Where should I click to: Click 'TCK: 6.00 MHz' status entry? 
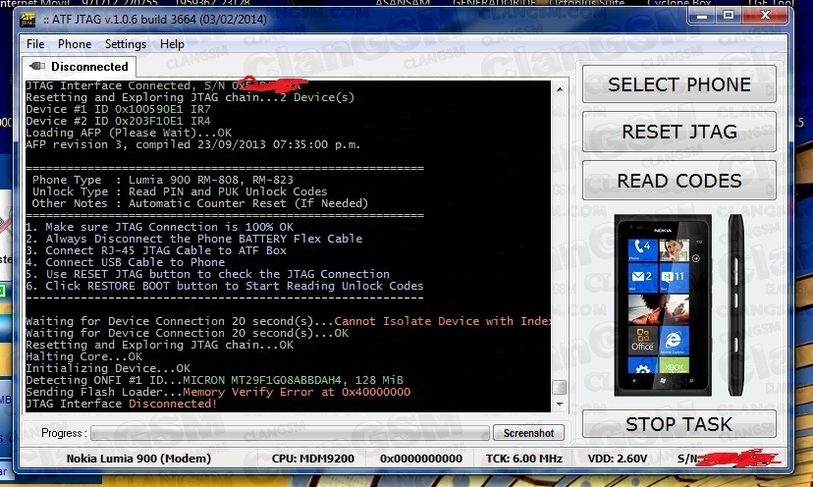pos(523,459)
